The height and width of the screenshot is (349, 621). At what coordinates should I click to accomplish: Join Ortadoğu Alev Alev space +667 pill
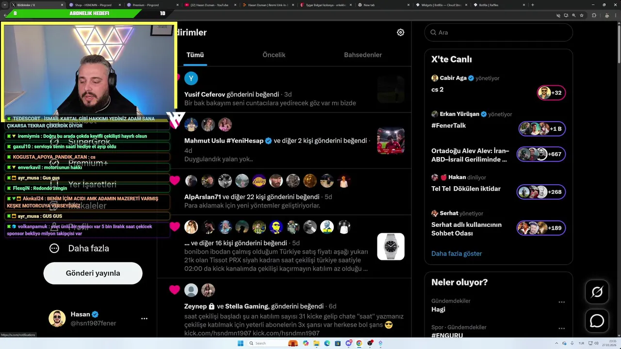541,154
